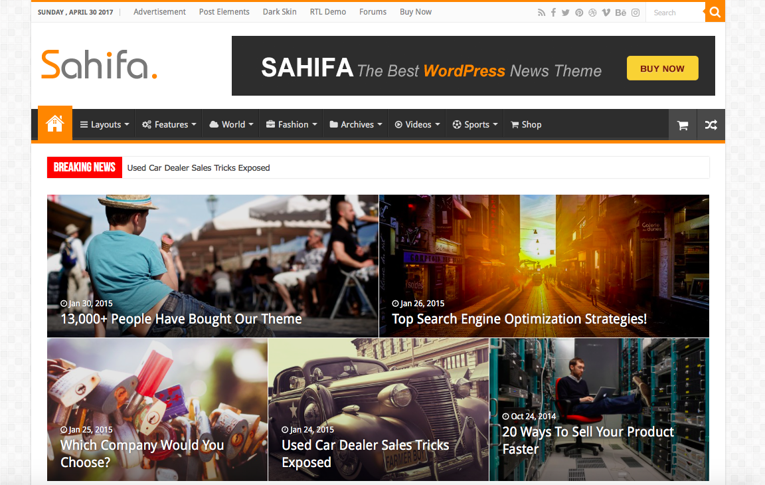The image size is (765, 485).
Task: Read '20 Ways To Sell Your Product Faster'
Action: (x=588, y=440)
